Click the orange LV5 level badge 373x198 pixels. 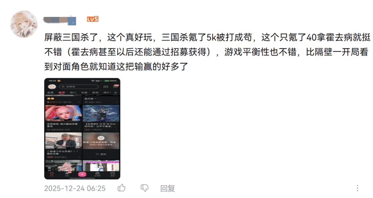pos(93,19)
